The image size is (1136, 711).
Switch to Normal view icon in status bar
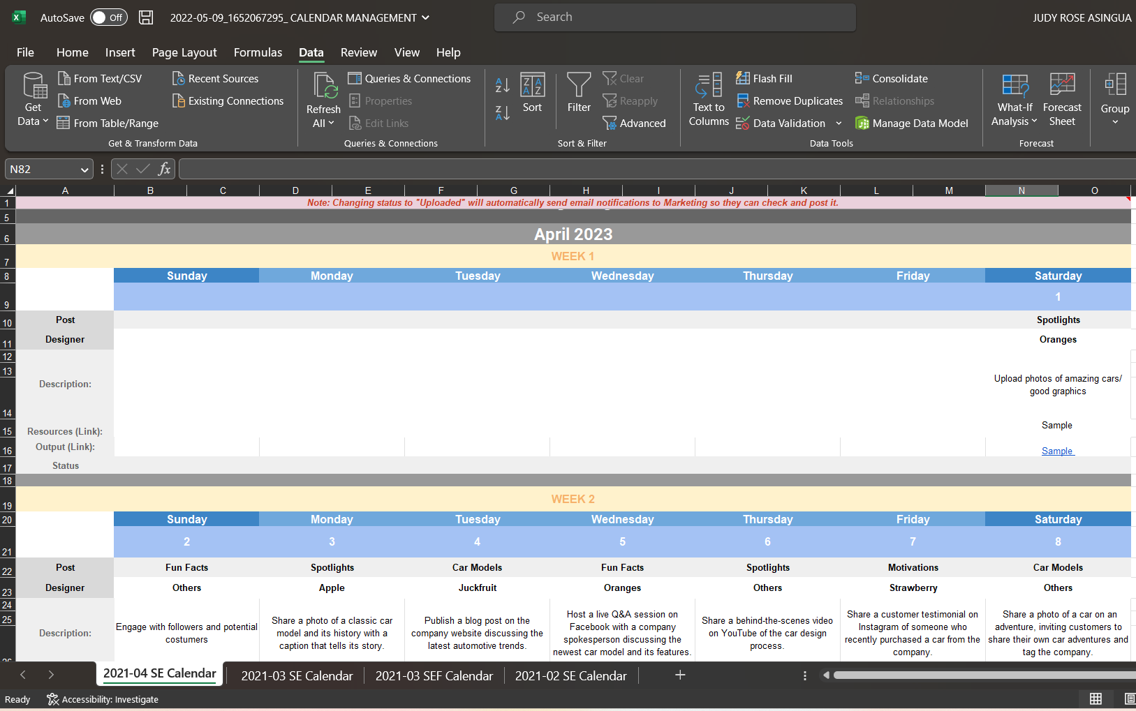point(1096,698)
